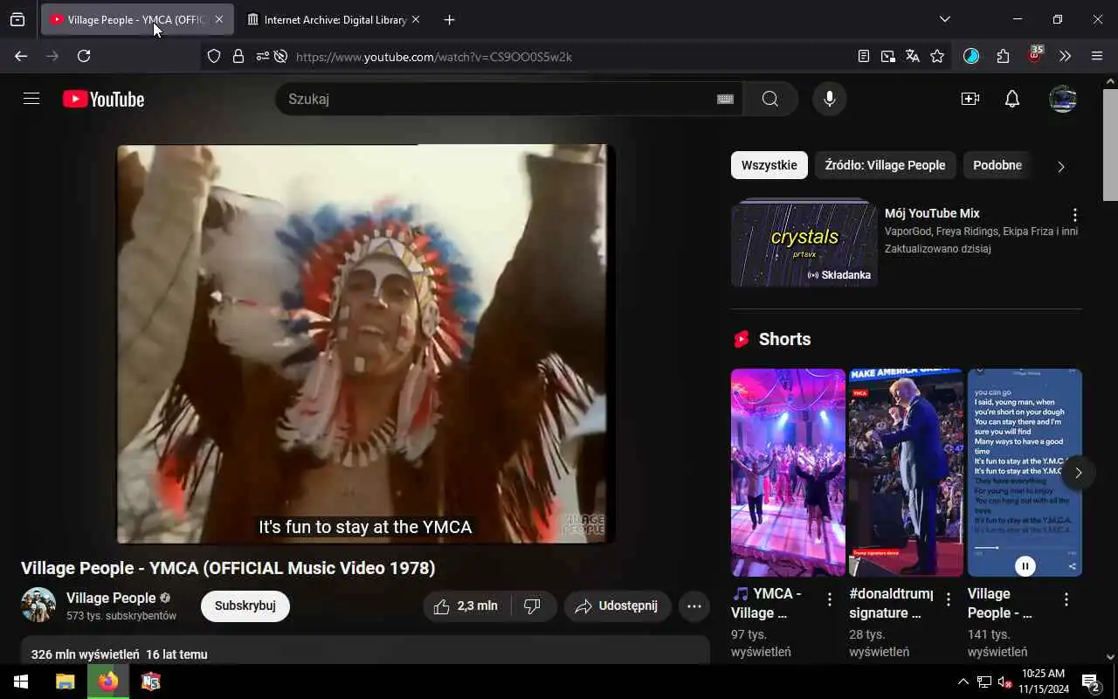The height and width of the screenshot is (699, 1118).
Task: Click the muted volume tray icon
Action: (x=1005, y=682)
